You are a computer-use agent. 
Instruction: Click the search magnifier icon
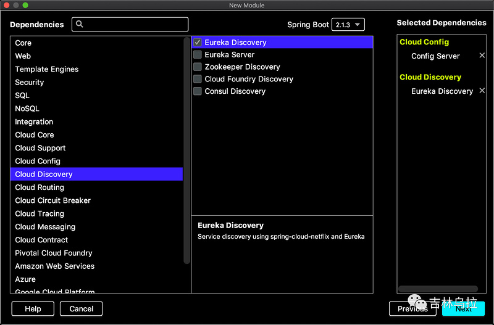coord(80,24)
